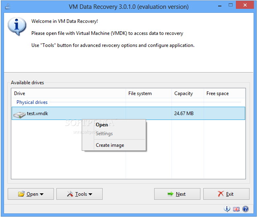Image resolution: width=258 pixels, height=217 pixels.
Task: Click the 24.67 MB capacity value
Action: click(184, 114)
